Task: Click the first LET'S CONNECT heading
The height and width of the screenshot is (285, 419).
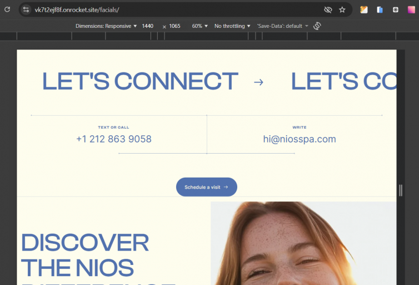Action: click(x=140, y=81)
